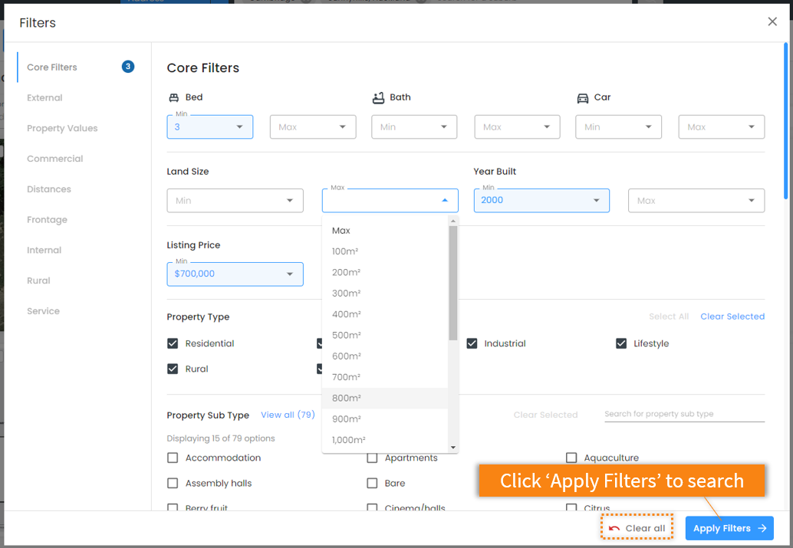Check the Accommodation sub type
The image size is (793, 548).
[173, 458]
